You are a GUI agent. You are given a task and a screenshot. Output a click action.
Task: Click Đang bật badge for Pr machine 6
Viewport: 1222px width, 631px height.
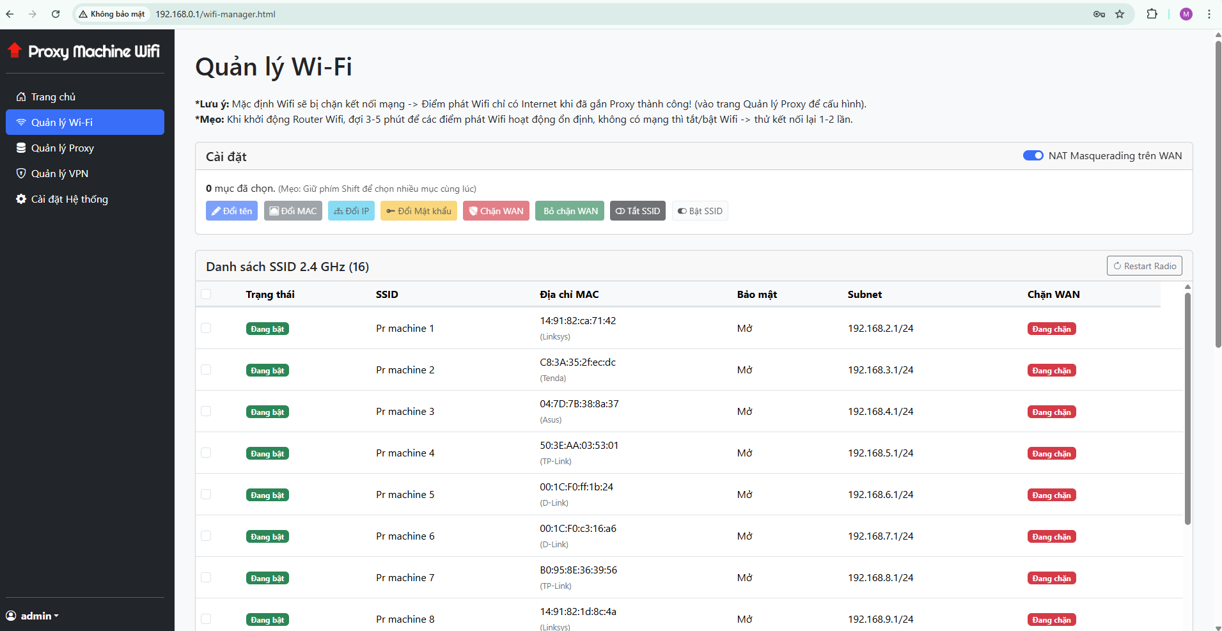[267, 536]
